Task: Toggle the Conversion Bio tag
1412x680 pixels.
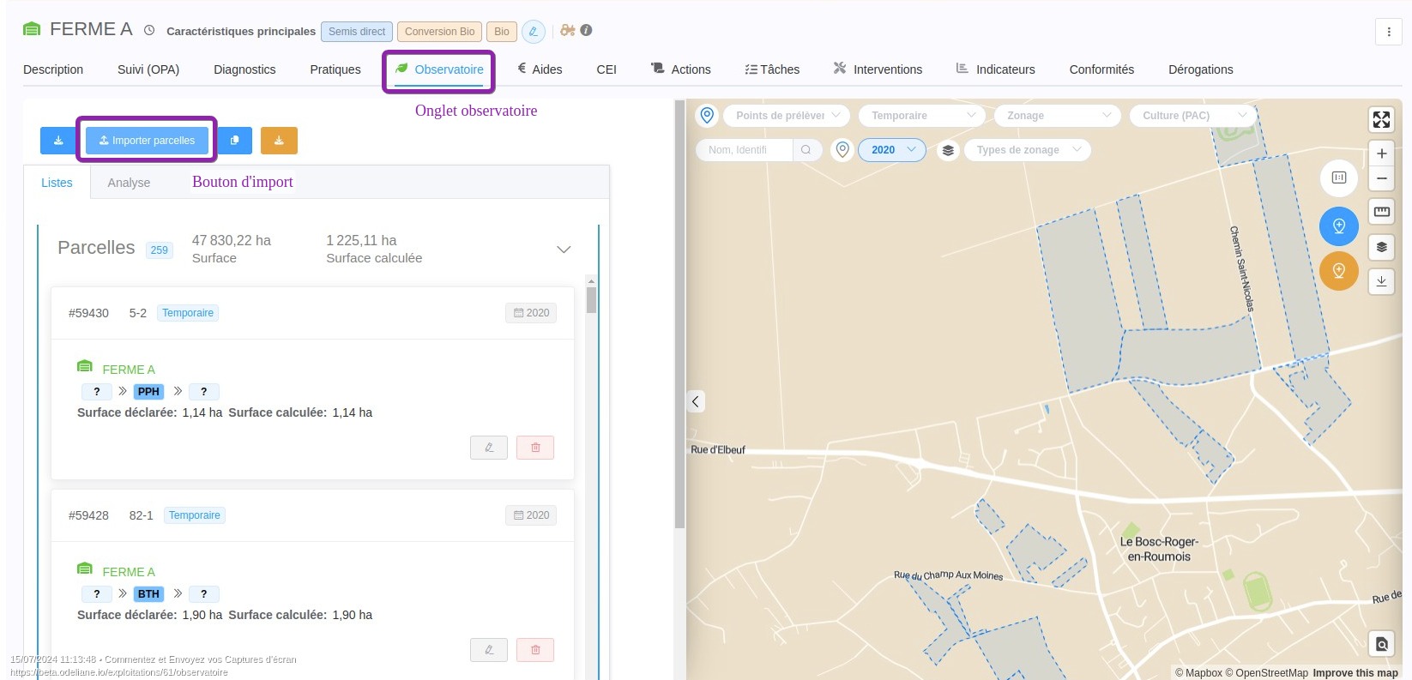Action: (x=439, y=32)
